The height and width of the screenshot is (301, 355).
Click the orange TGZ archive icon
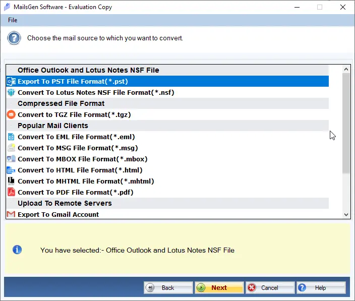point(11,114)
